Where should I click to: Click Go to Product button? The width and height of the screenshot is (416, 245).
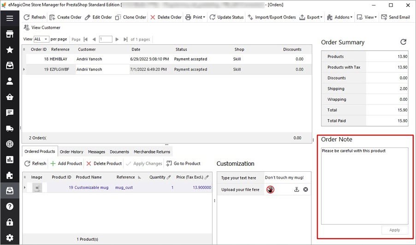[184, 163]
